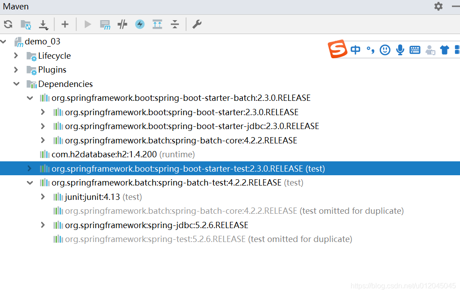The image size is (460, 294).
Task: Click the microphone icon in the Sogou toolbar
Action: coord(399,50)
